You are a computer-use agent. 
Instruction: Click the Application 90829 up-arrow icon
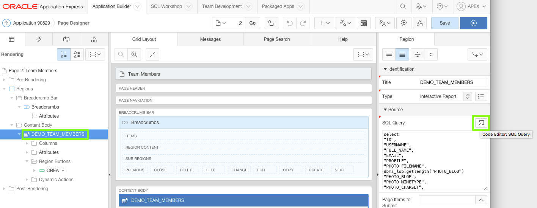pos(6,23)
